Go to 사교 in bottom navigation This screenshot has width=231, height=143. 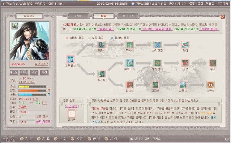pyautogui.click(x=43, y=138)
